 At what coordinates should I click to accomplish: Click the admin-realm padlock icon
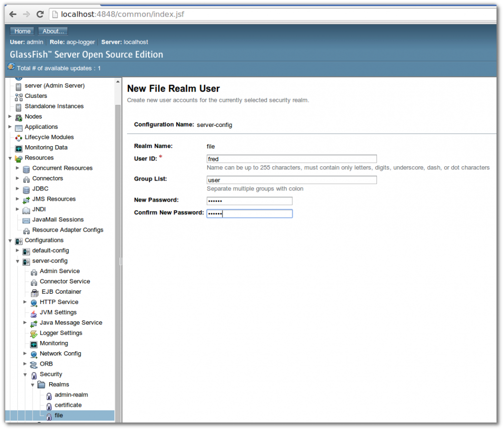(x=50, y=395)
